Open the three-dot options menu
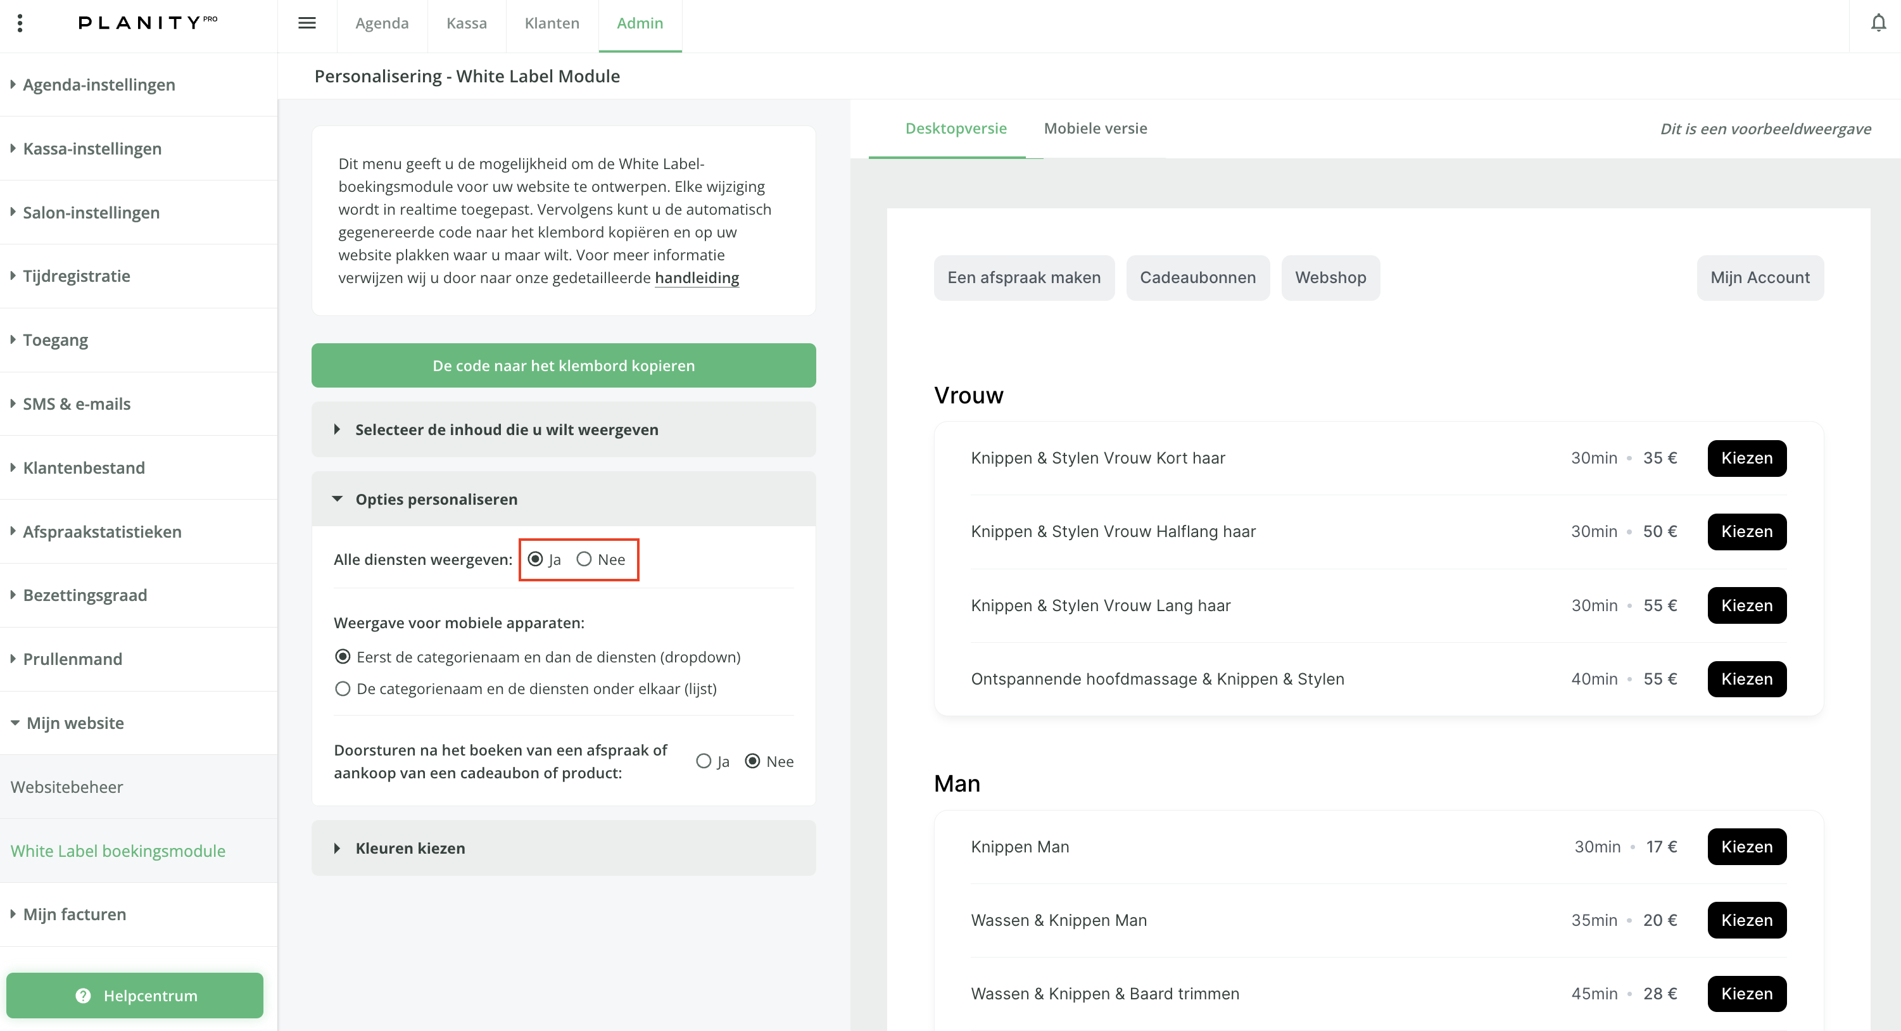This screenshot has width=1901, height=1031. pos(20,23)
